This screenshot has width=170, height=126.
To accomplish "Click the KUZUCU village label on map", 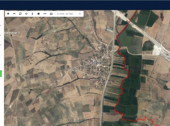I will [x=97, y=63].
